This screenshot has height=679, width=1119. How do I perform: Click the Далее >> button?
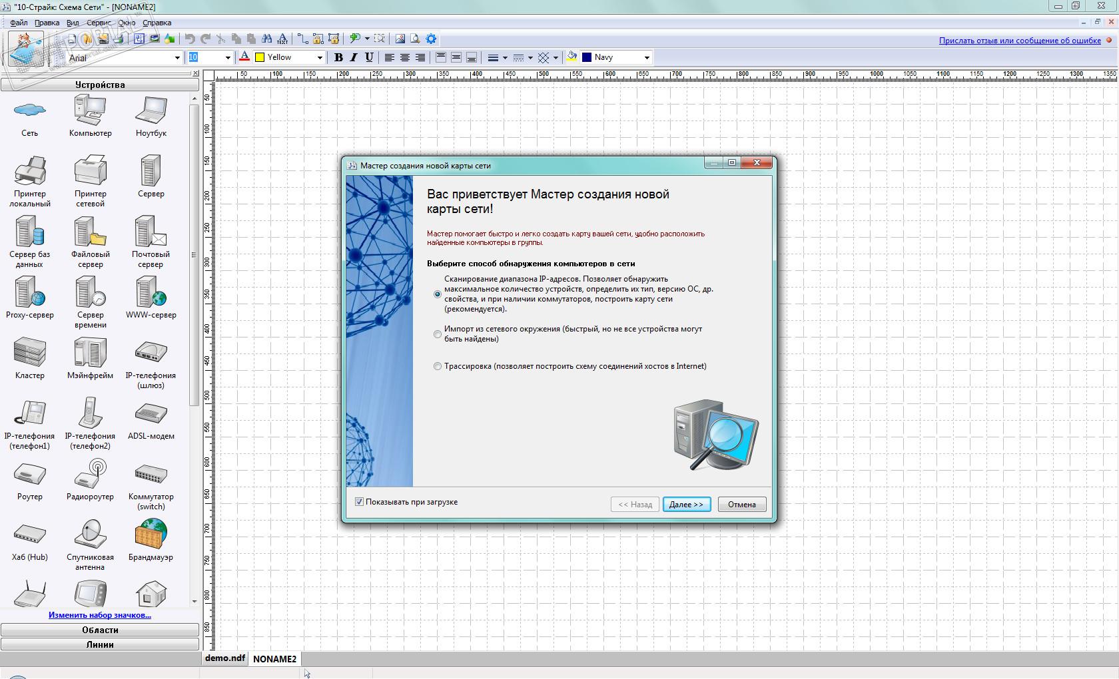[687, 504]
